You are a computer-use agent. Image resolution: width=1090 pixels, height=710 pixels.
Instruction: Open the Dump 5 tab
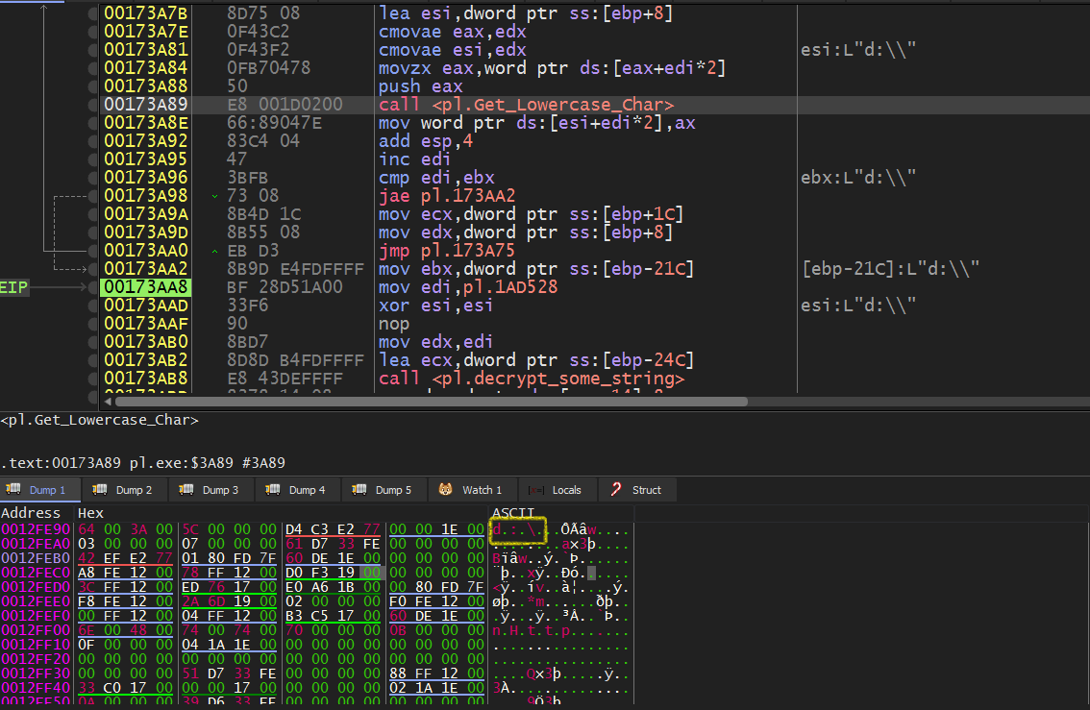tap(384, 490)
